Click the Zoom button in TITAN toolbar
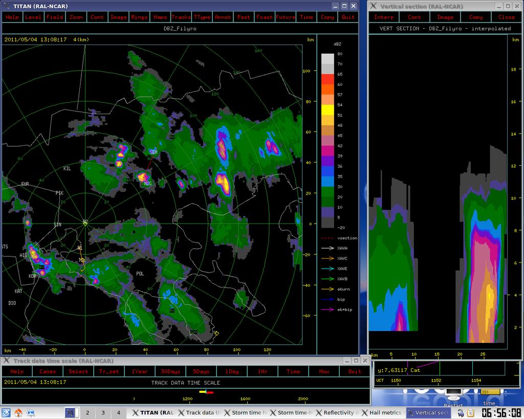This screenshot has width=524, height=419. (x=76, y=17)
